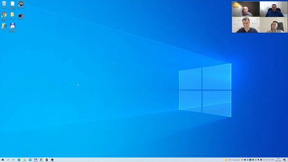Open the VD round logo desktop shortcut

(21, 4)
